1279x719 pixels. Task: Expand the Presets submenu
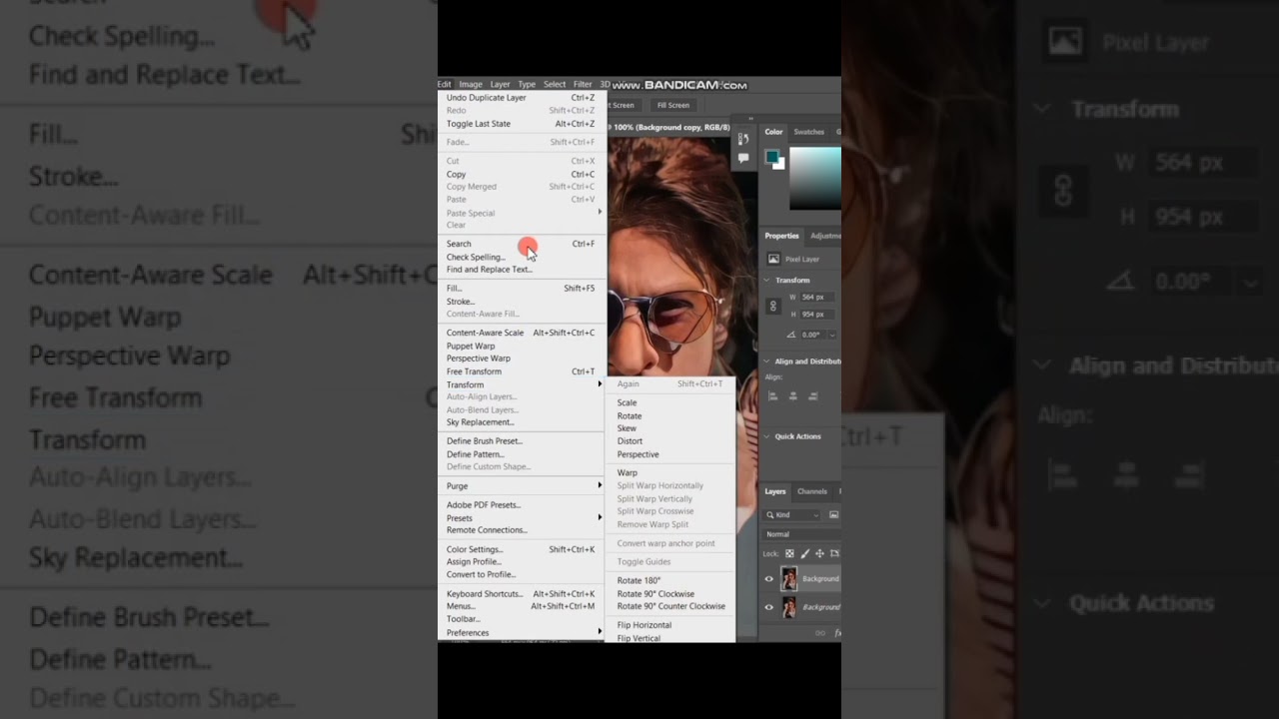click(x=522, y=517)
